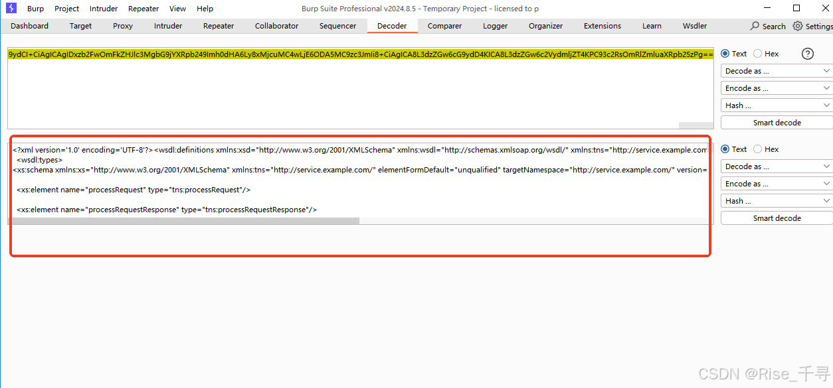Open the Decoder help question-mark icon
Screen dimensions: 833x388
click(808, 54)
